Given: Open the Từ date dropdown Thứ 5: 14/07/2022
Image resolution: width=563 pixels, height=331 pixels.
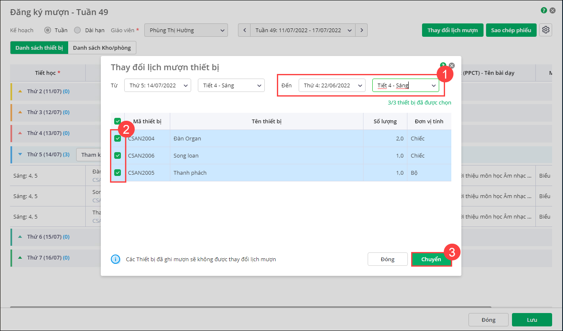Looking at the screenshot, I should click(x=157, y=85).
